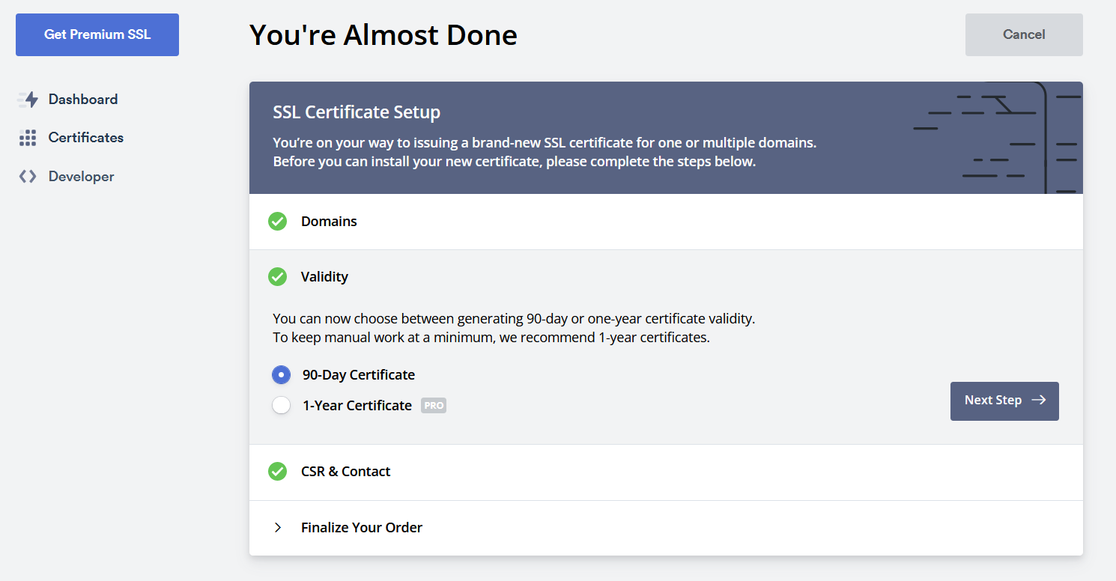Expand the CSR & Contact section

coord(345,472)
